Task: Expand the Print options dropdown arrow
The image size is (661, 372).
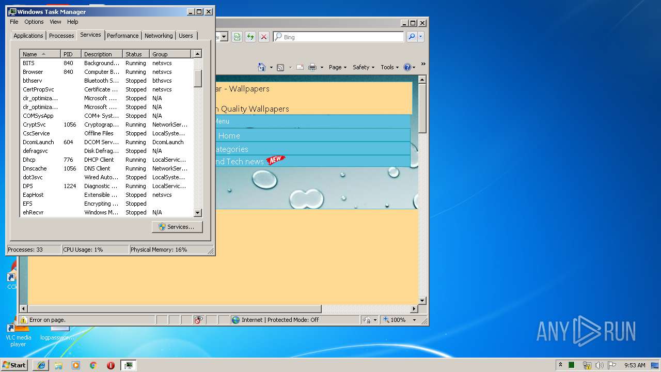Action: pyautogui.click(x=322, y=67)
